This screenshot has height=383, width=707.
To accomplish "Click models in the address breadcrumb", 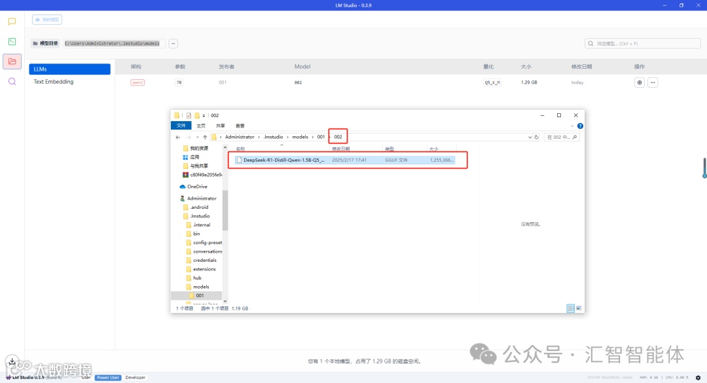I will (300, 137).
